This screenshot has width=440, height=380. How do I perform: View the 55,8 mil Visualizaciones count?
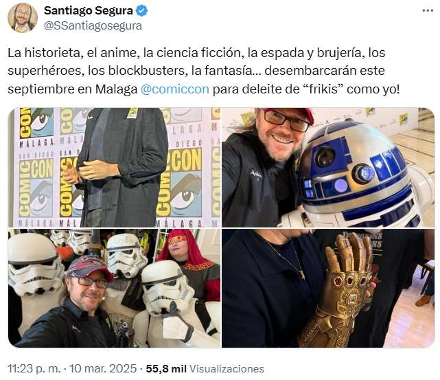(x=205, y=369)
